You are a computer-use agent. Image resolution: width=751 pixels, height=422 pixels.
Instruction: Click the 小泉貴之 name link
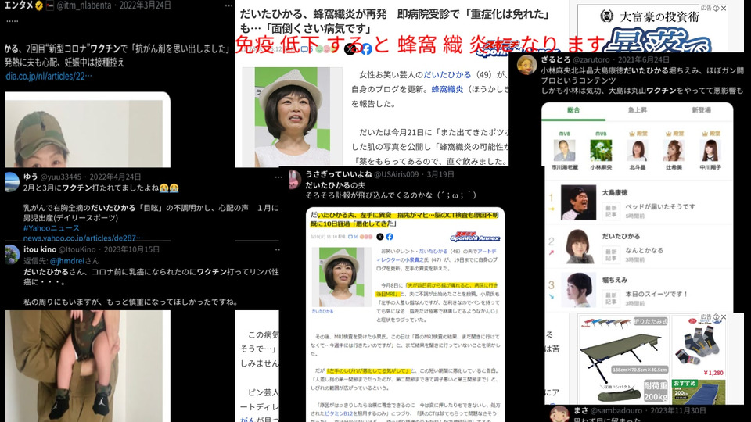click(x=414, y=259)
